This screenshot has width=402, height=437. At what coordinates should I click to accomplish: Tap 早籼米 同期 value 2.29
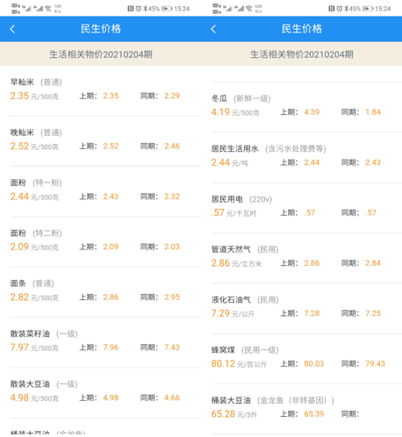pos(172,96)
